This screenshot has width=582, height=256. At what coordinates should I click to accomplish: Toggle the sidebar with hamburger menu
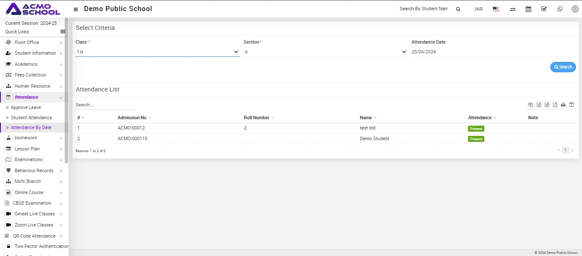click(76, 9)
